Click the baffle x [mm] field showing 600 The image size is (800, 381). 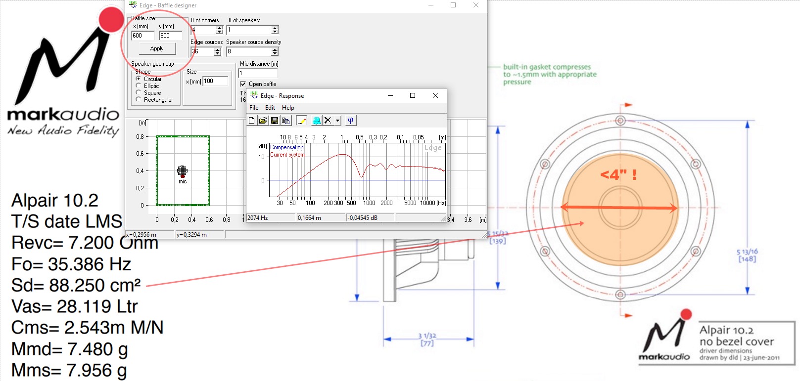click(143, 36)
